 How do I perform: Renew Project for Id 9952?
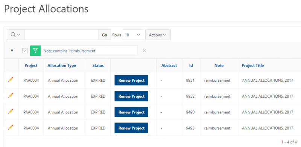click(131, 96)
